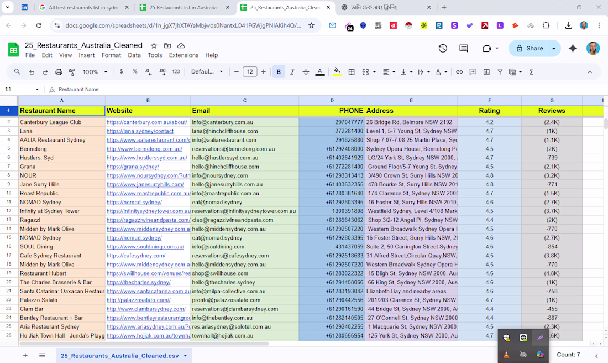This screenshot has height=363, width=608.
Task: Insert a chart
Action: (486, 72)
